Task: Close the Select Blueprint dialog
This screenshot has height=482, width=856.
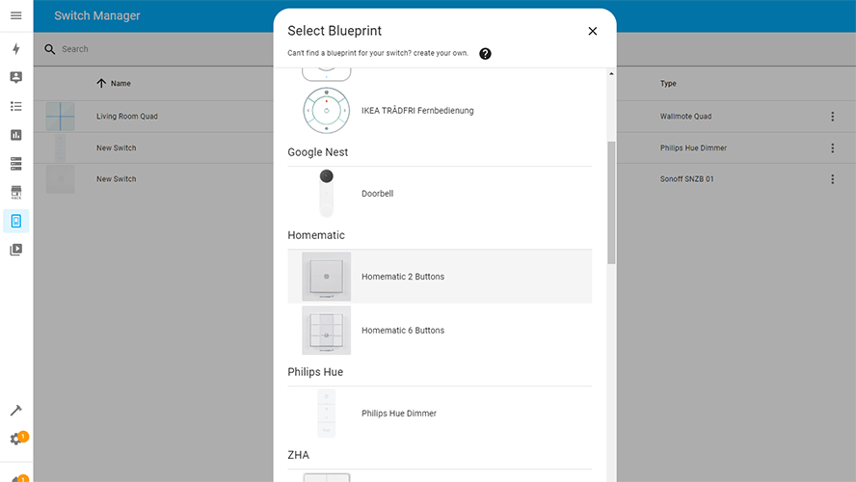Action: [x=592, y=31]
